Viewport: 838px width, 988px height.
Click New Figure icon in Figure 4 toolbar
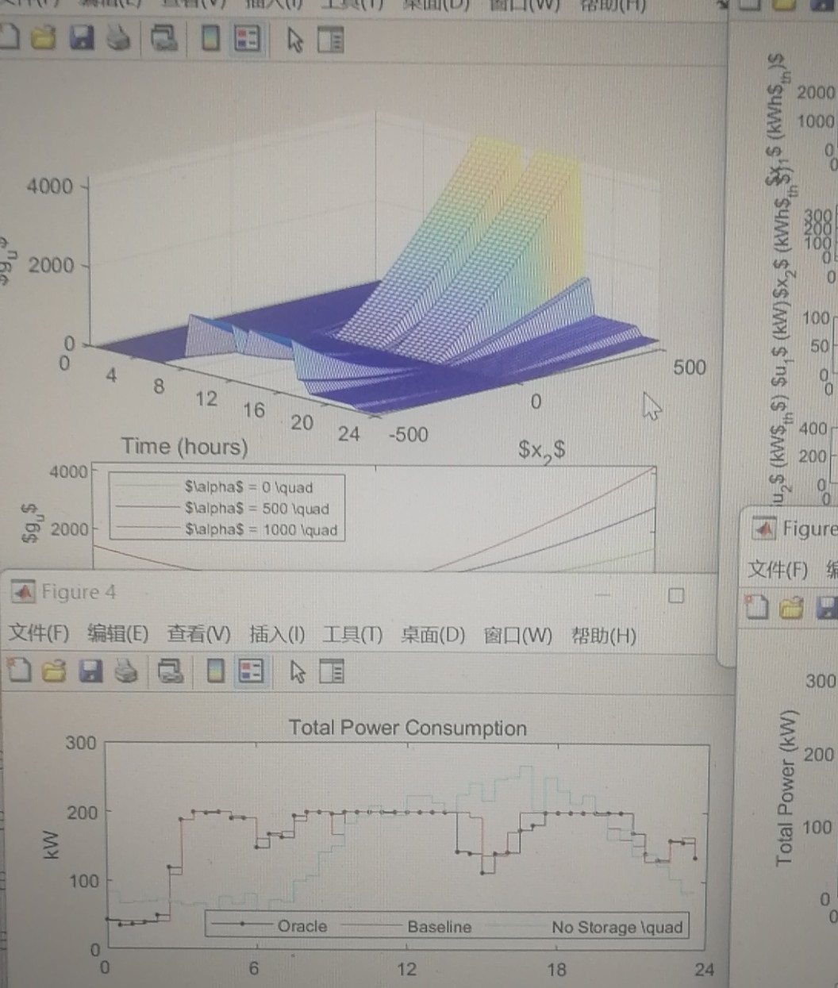click(x=18, y=672)
